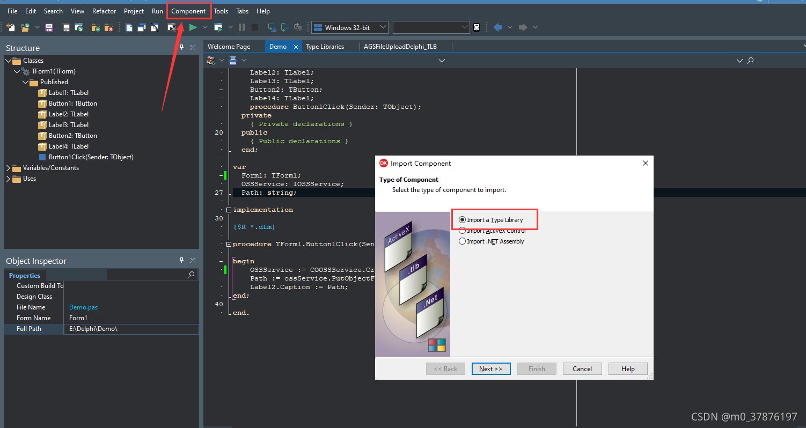Close the Demo editor tab
The width and height of the screenshot is (806, 428).
coord(295,47)
